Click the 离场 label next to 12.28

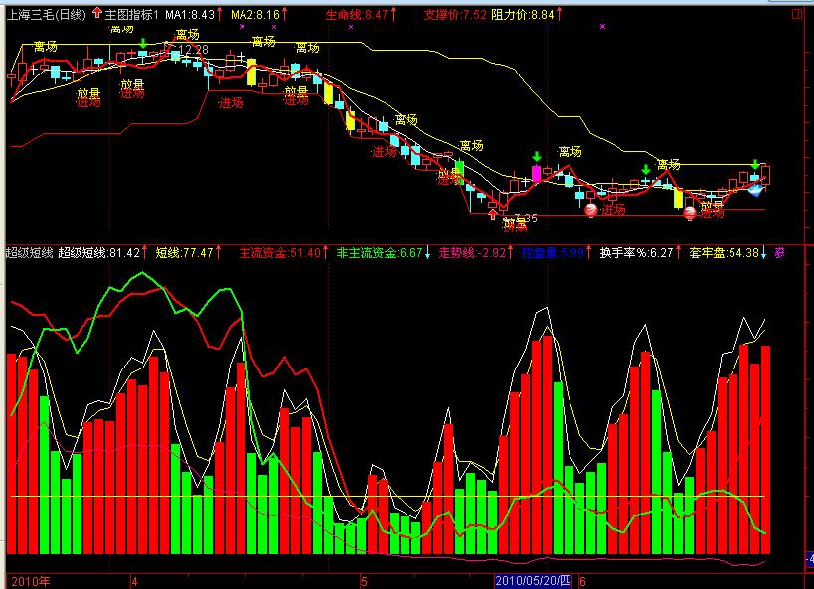pos(188,34)
